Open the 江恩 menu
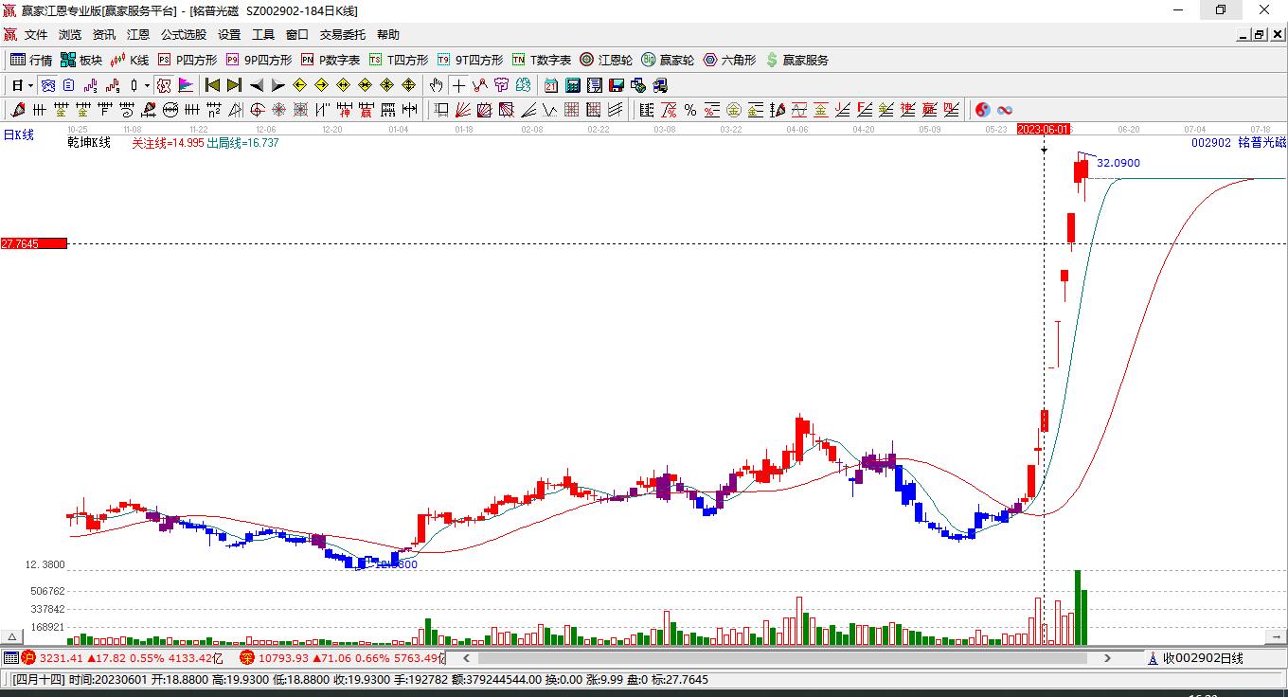This screenshot has width=1288, height=697. (x=138, y=35)
